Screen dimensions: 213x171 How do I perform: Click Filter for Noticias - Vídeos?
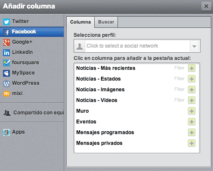coord(179,100)
